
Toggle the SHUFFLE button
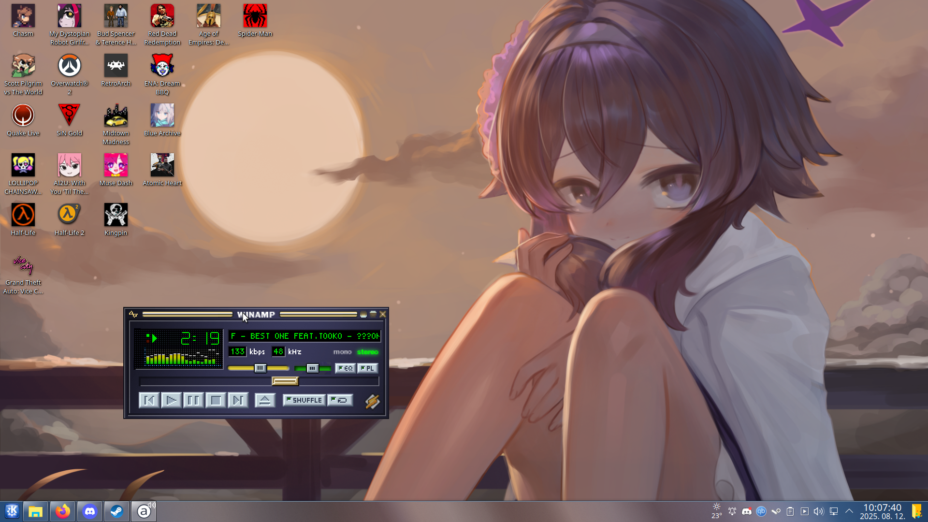(x=304, y=400)
